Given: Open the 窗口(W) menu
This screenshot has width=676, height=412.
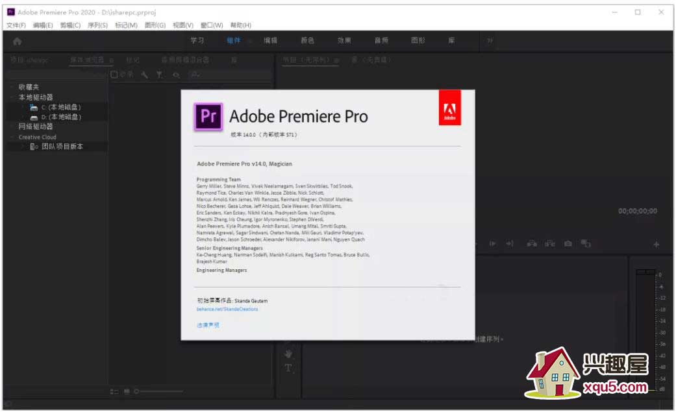Looking at the screenshot, I should click(212, 25).
